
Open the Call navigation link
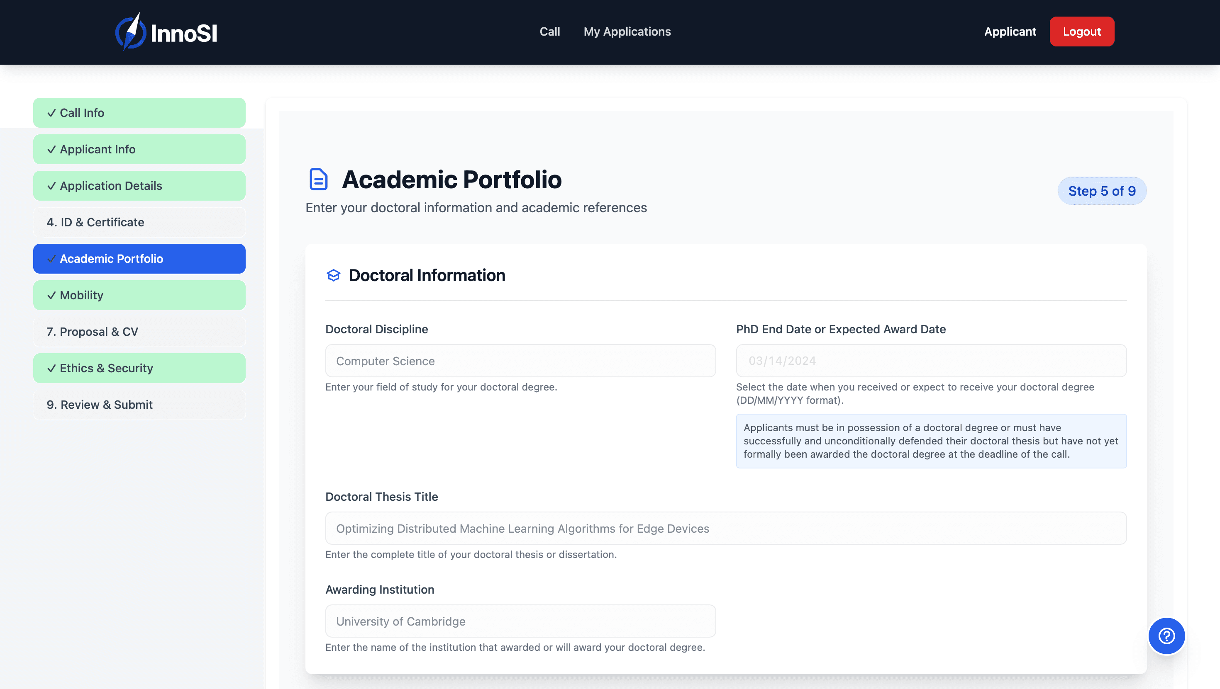pyautogui.click(x=549, y=32)
